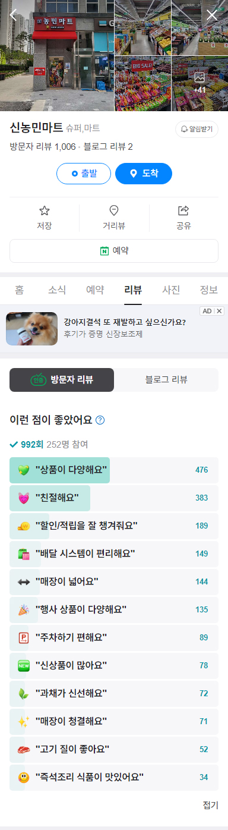Viewport: 228px width, 830px height.
Task: Save the place with star icon
Action: 45,210
